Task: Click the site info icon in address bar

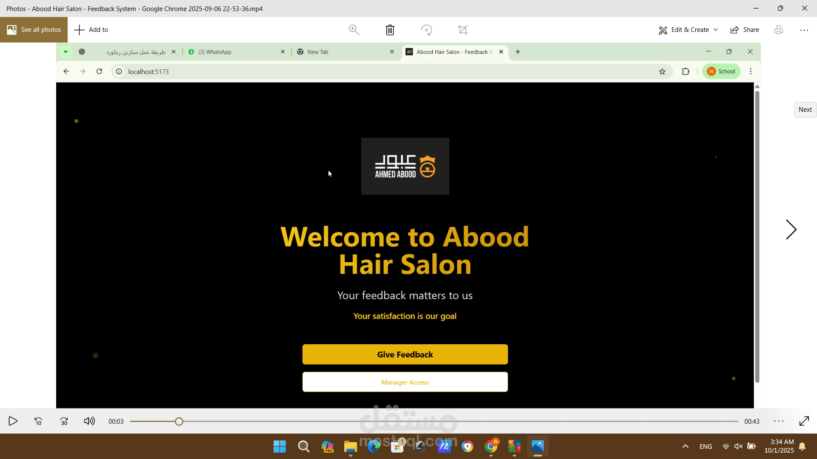Action: (x=119, y=71)
